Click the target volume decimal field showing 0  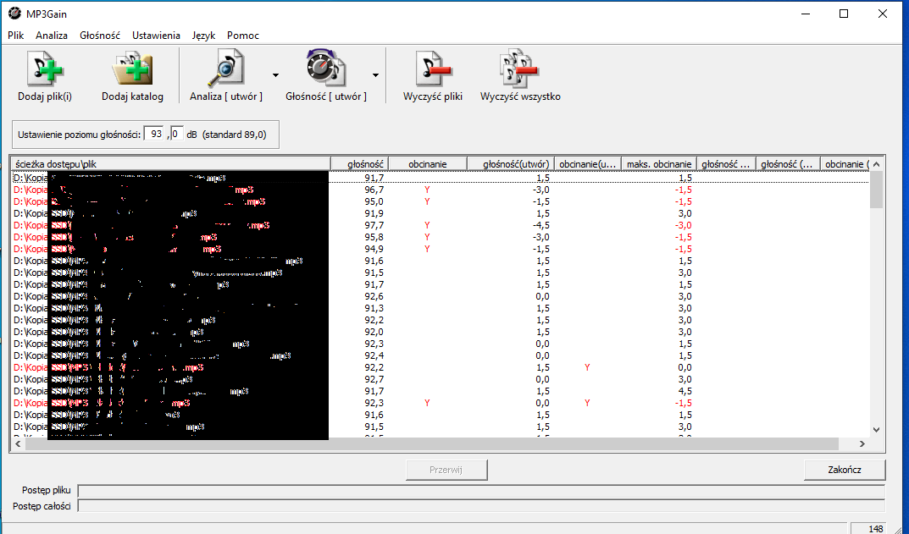click(177, 134)
